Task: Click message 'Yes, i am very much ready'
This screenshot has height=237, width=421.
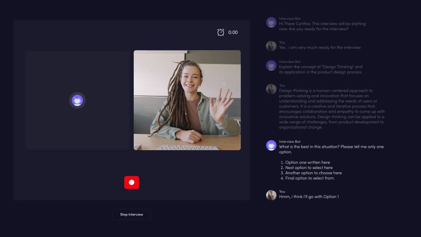Action: 320,47
